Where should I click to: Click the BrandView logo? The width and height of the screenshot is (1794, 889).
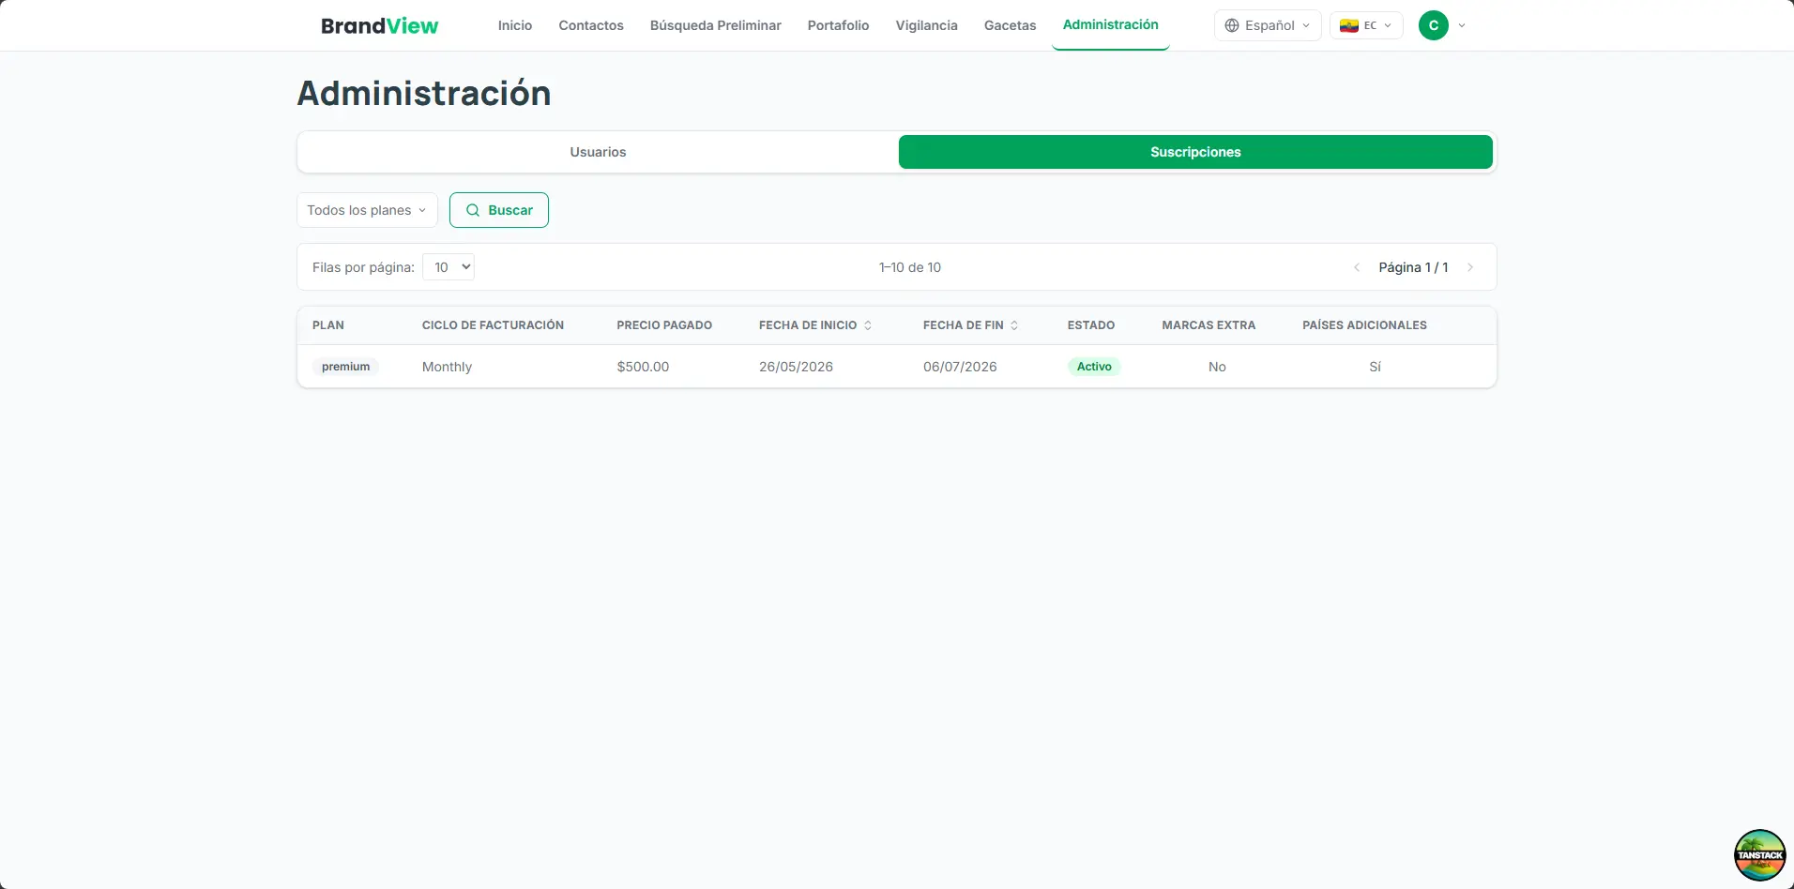(x=379, y=25)
